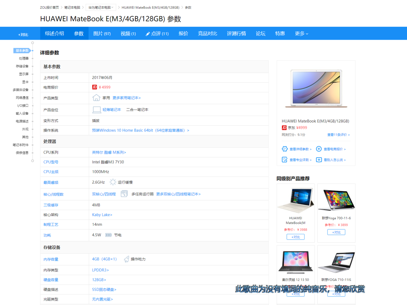The image size is (407, 305).
Task: Jump to 显示屏 in side navigation
Action: [24, 74]
